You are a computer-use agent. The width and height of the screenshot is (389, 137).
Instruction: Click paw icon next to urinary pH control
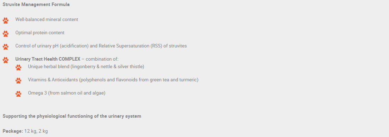[x=5, y=47]
